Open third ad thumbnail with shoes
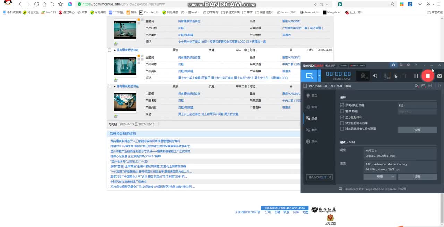Image resolution: width=444 pixels, height=227 pixels. tap(125, 102)
